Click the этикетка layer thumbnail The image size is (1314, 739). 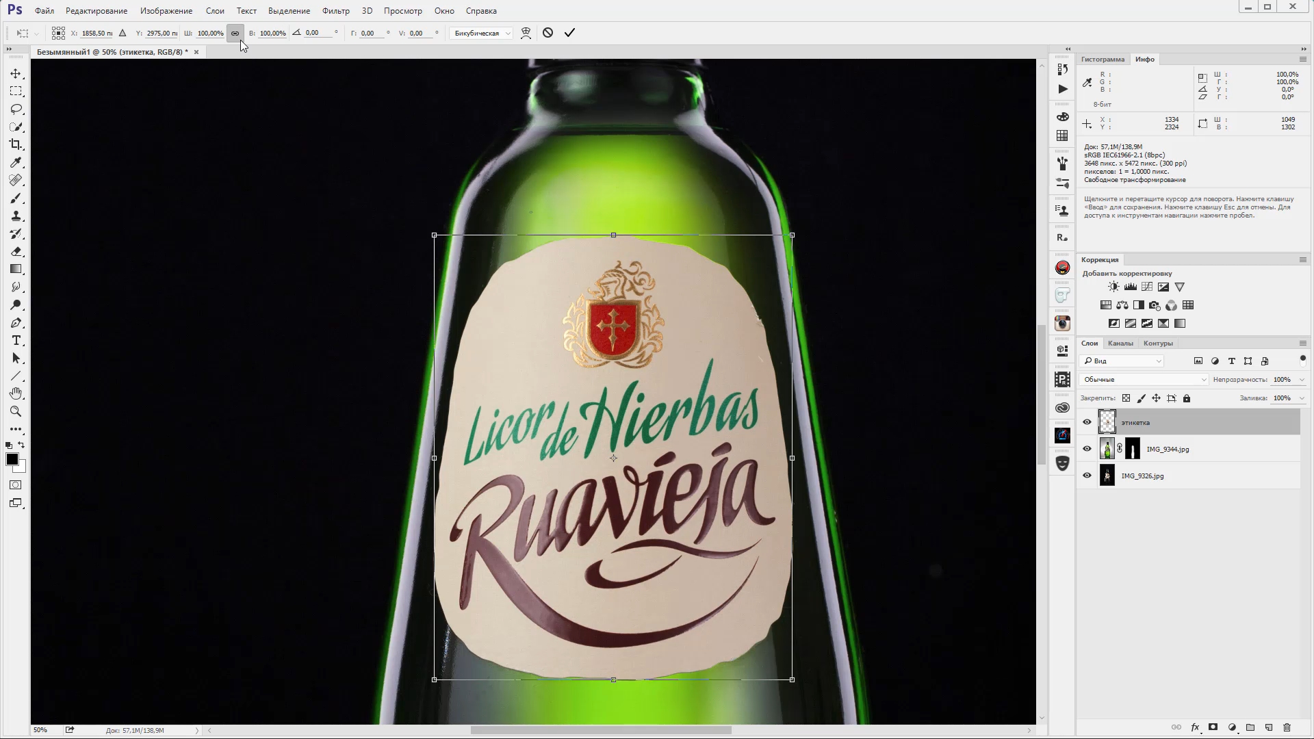point(1107,422)
